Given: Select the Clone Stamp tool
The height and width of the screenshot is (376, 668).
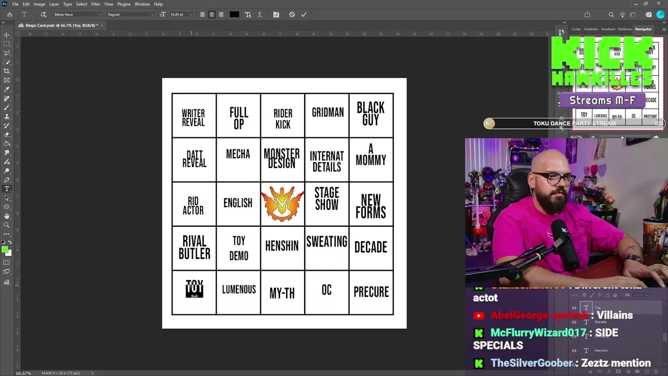Looking at the screenshot, I should (x=7, y=116).
